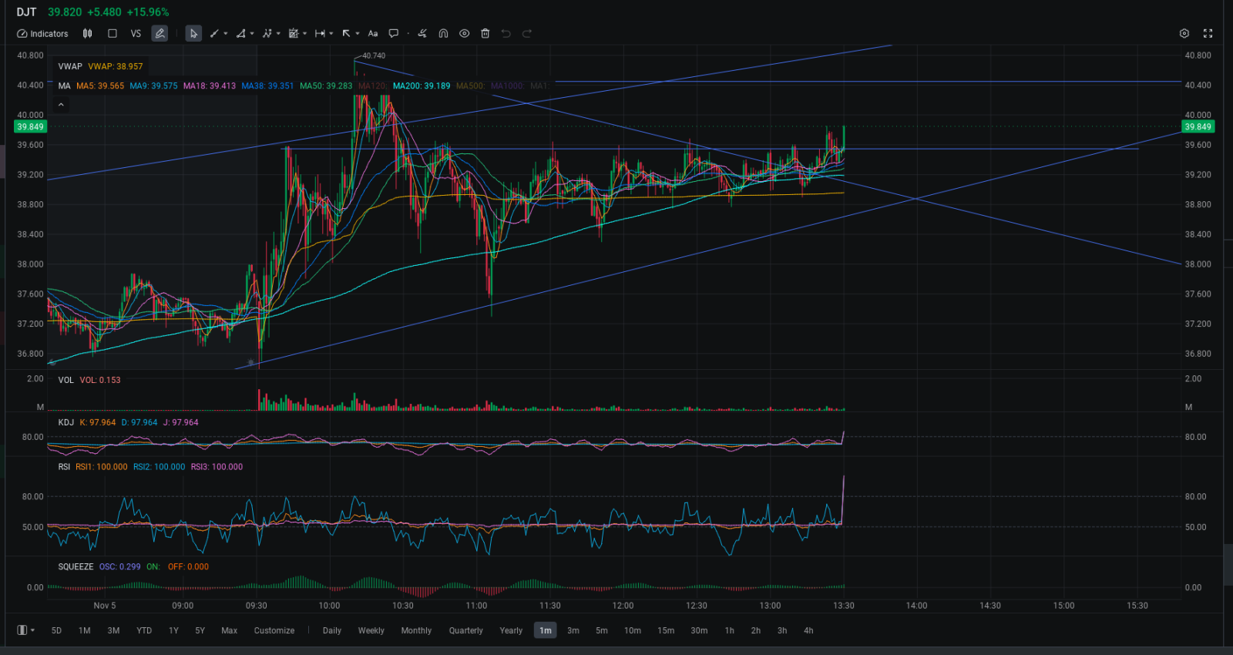
Task: Delete drawings with trash icon
Action: point(485,34)
